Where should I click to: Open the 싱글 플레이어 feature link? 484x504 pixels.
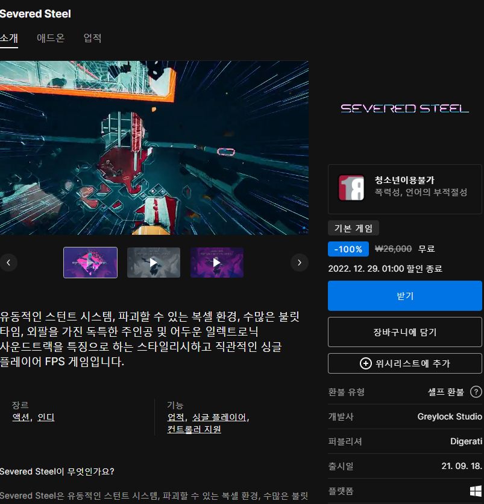coord(219,418)
